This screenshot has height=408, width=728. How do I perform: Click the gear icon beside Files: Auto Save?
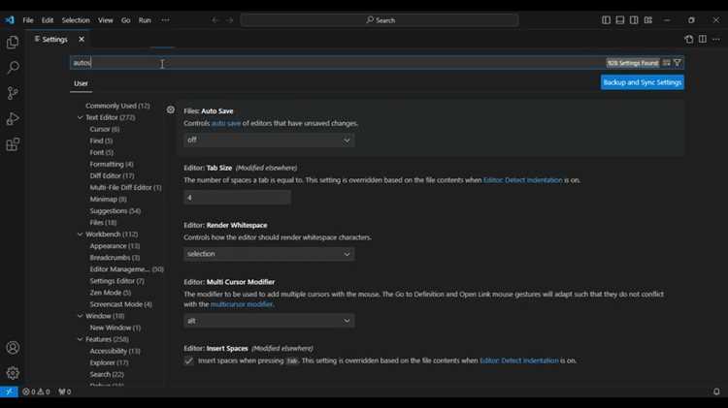[171, 110]
